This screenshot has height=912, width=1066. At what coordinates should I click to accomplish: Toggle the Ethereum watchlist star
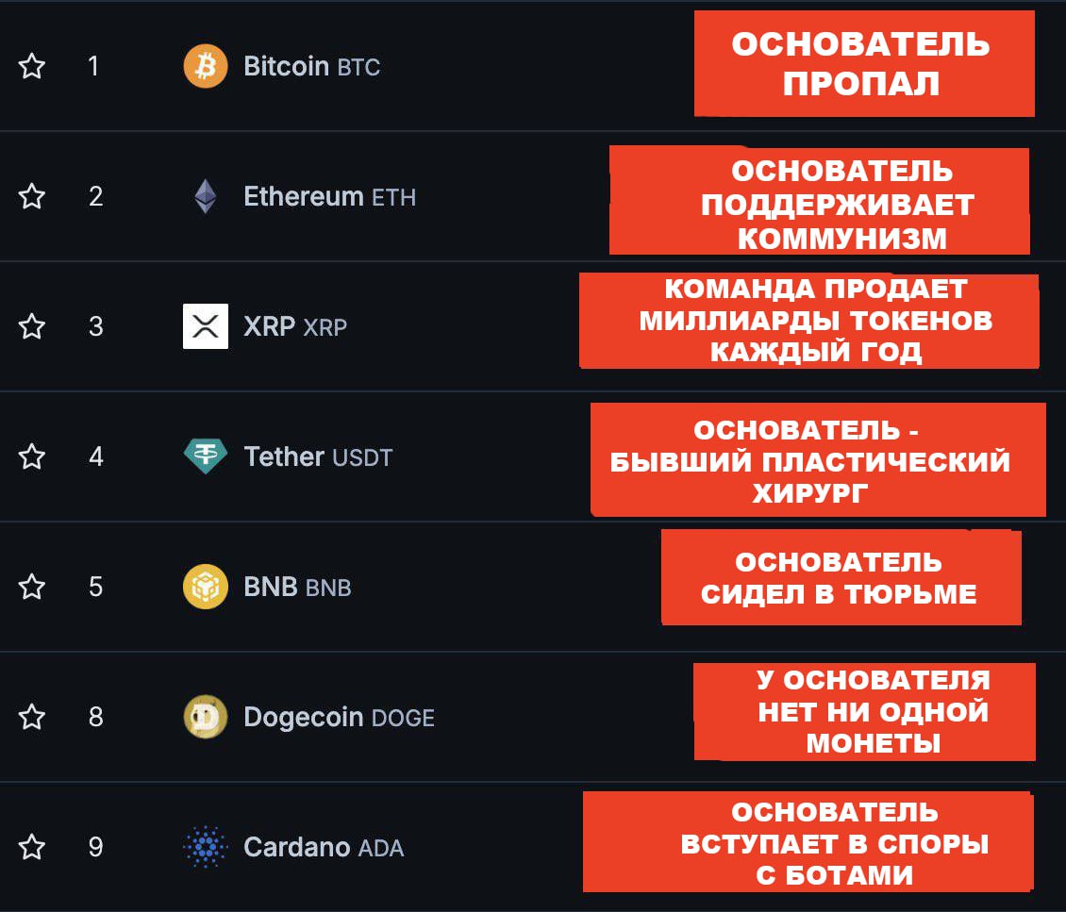[x=32, y=197]
